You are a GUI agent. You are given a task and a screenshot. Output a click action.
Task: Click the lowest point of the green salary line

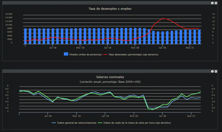(x=153, y=110)
